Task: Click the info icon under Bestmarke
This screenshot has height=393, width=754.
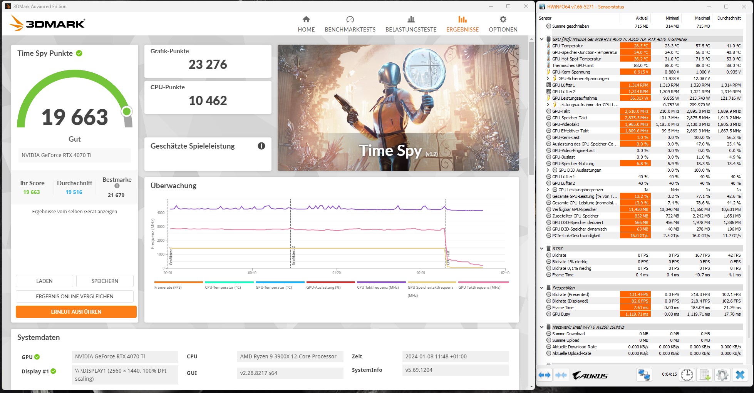Action: tap(117, 186)
